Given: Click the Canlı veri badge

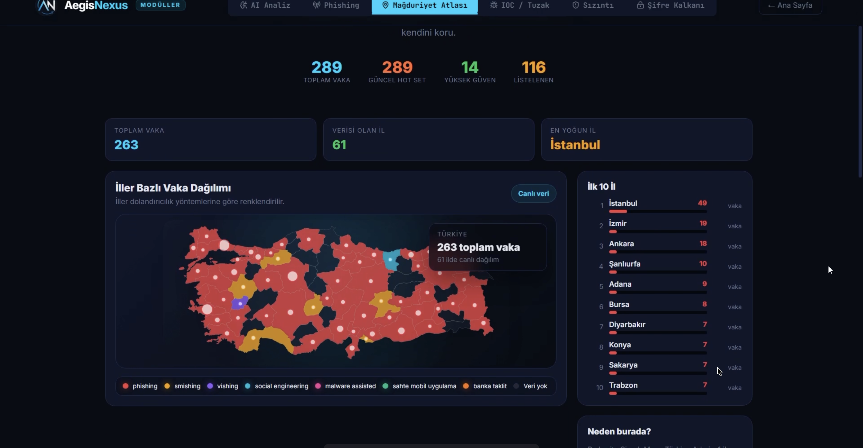Looking at the screenshot, I should 533,193.
